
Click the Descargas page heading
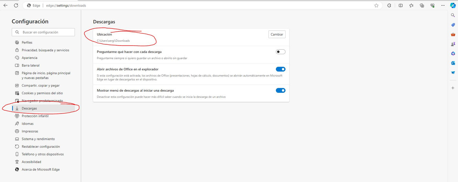point(104,22)
